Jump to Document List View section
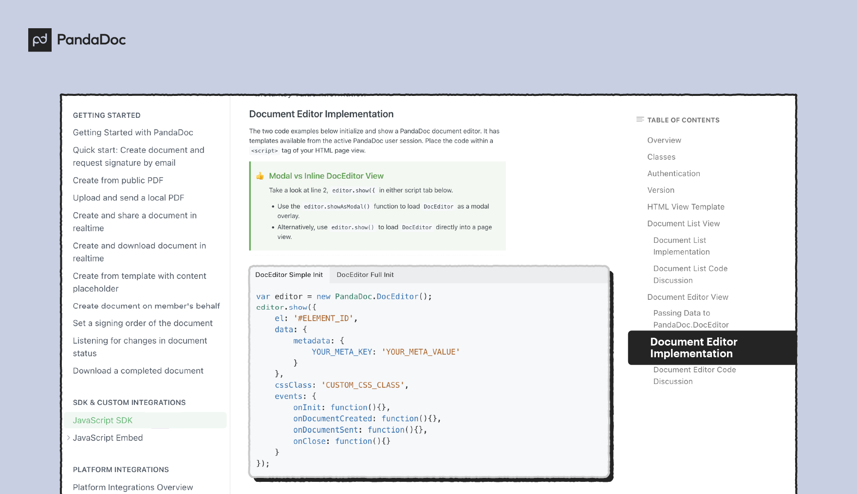This screenshot has width=857, height=494. click(683, 223)
